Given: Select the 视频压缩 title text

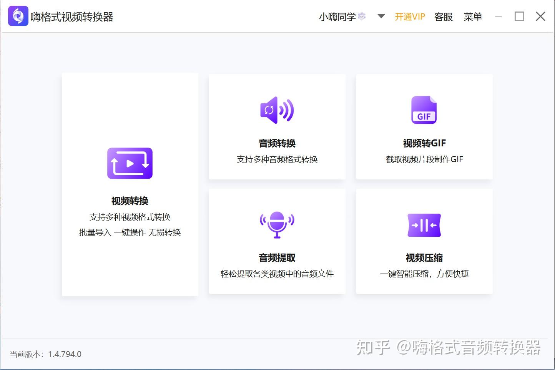Looking at the screenshot, I should tap(424, 258).
